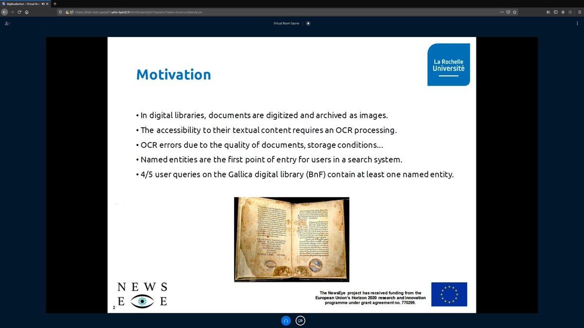This screenshot has height=328, width=584.
Task: Toggle webcam sharing button
Action: click(301, 320)
